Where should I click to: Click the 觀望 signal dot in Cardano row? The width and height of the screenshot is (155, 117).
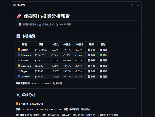101,77
